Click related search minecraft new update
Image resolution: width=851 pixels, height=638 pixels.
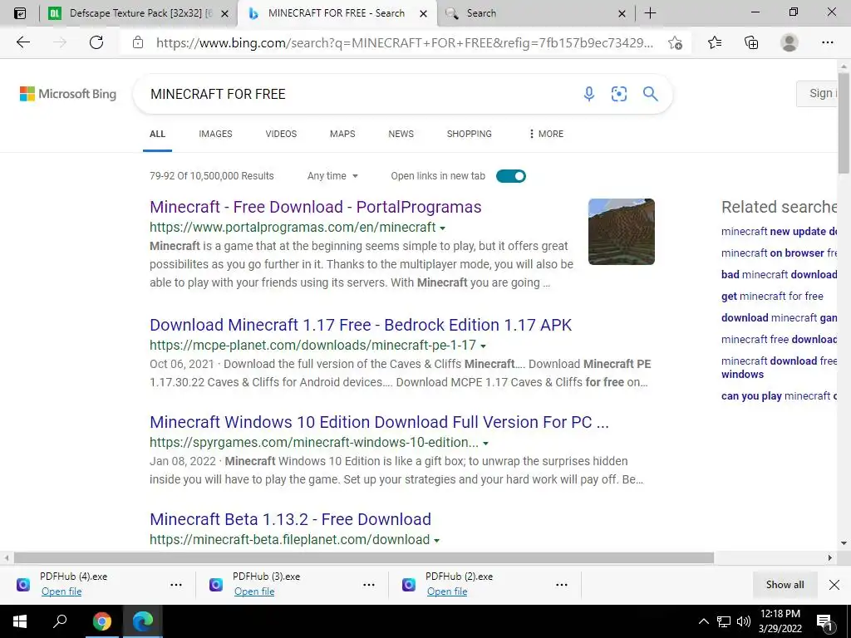pyautogui.click(x=779, y=231)
